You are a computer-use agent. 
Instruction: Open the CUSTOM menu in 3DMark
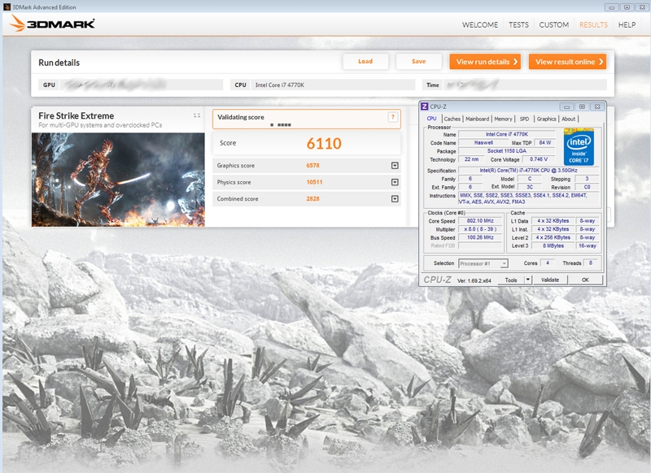[554, 25]
